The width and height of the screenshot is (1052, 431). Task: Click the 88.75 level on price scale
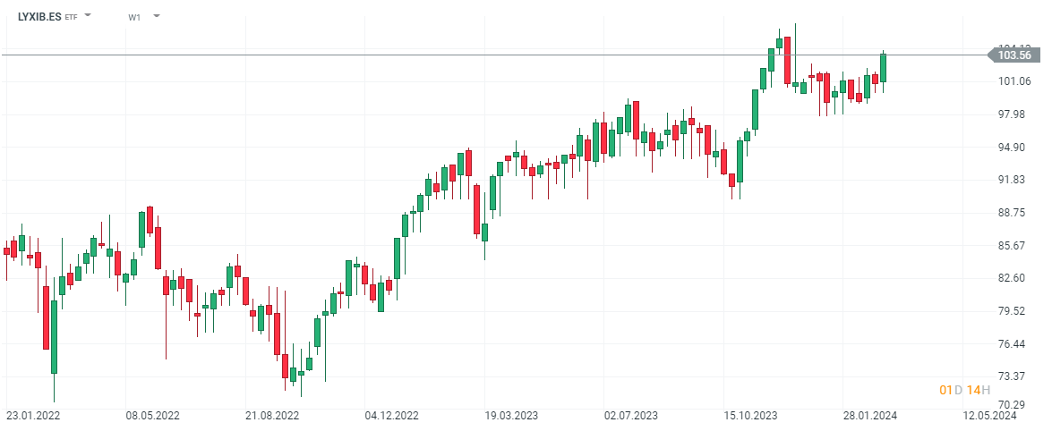(1014, 213)
